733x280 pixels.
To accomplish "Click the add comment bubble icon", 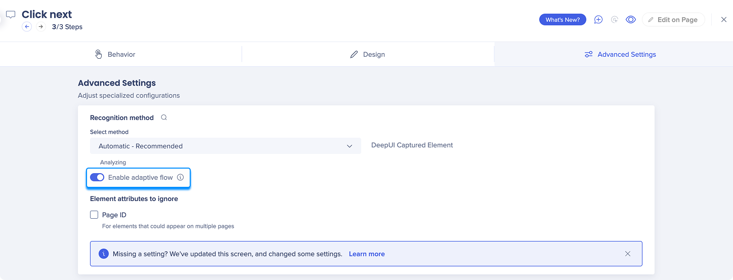I will tap(598, 20).
